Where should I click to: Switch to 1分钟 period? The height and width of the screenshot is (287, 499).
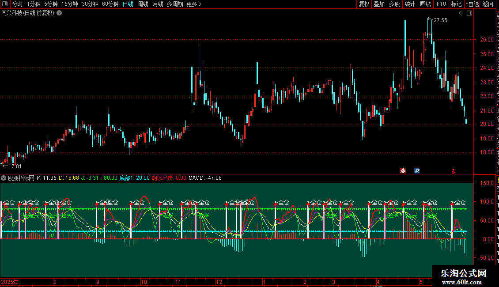(x=34, y=4)
